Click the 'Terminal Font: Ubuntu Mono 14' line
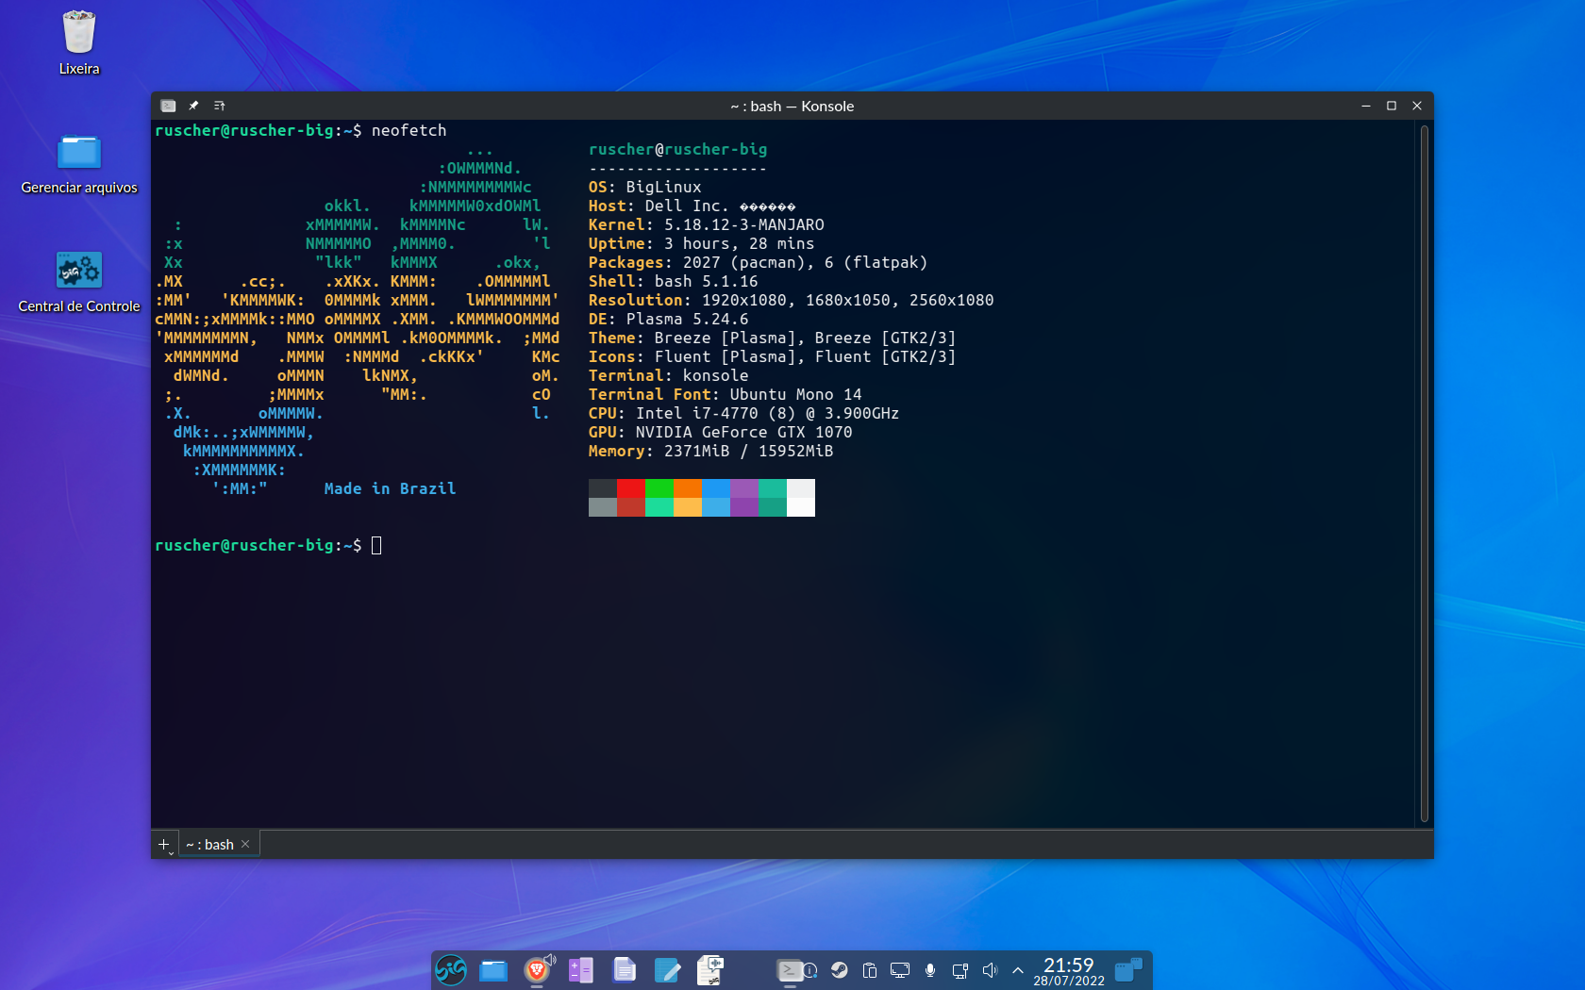The image size is (1585, 990). point(726,394)
